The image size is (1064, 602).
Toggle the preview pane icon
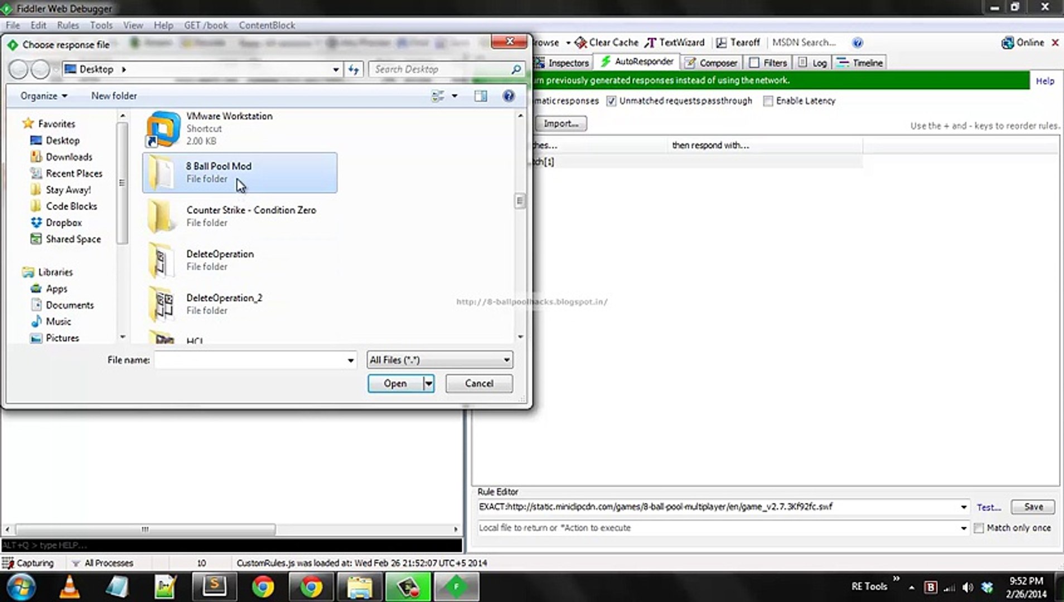480,96
